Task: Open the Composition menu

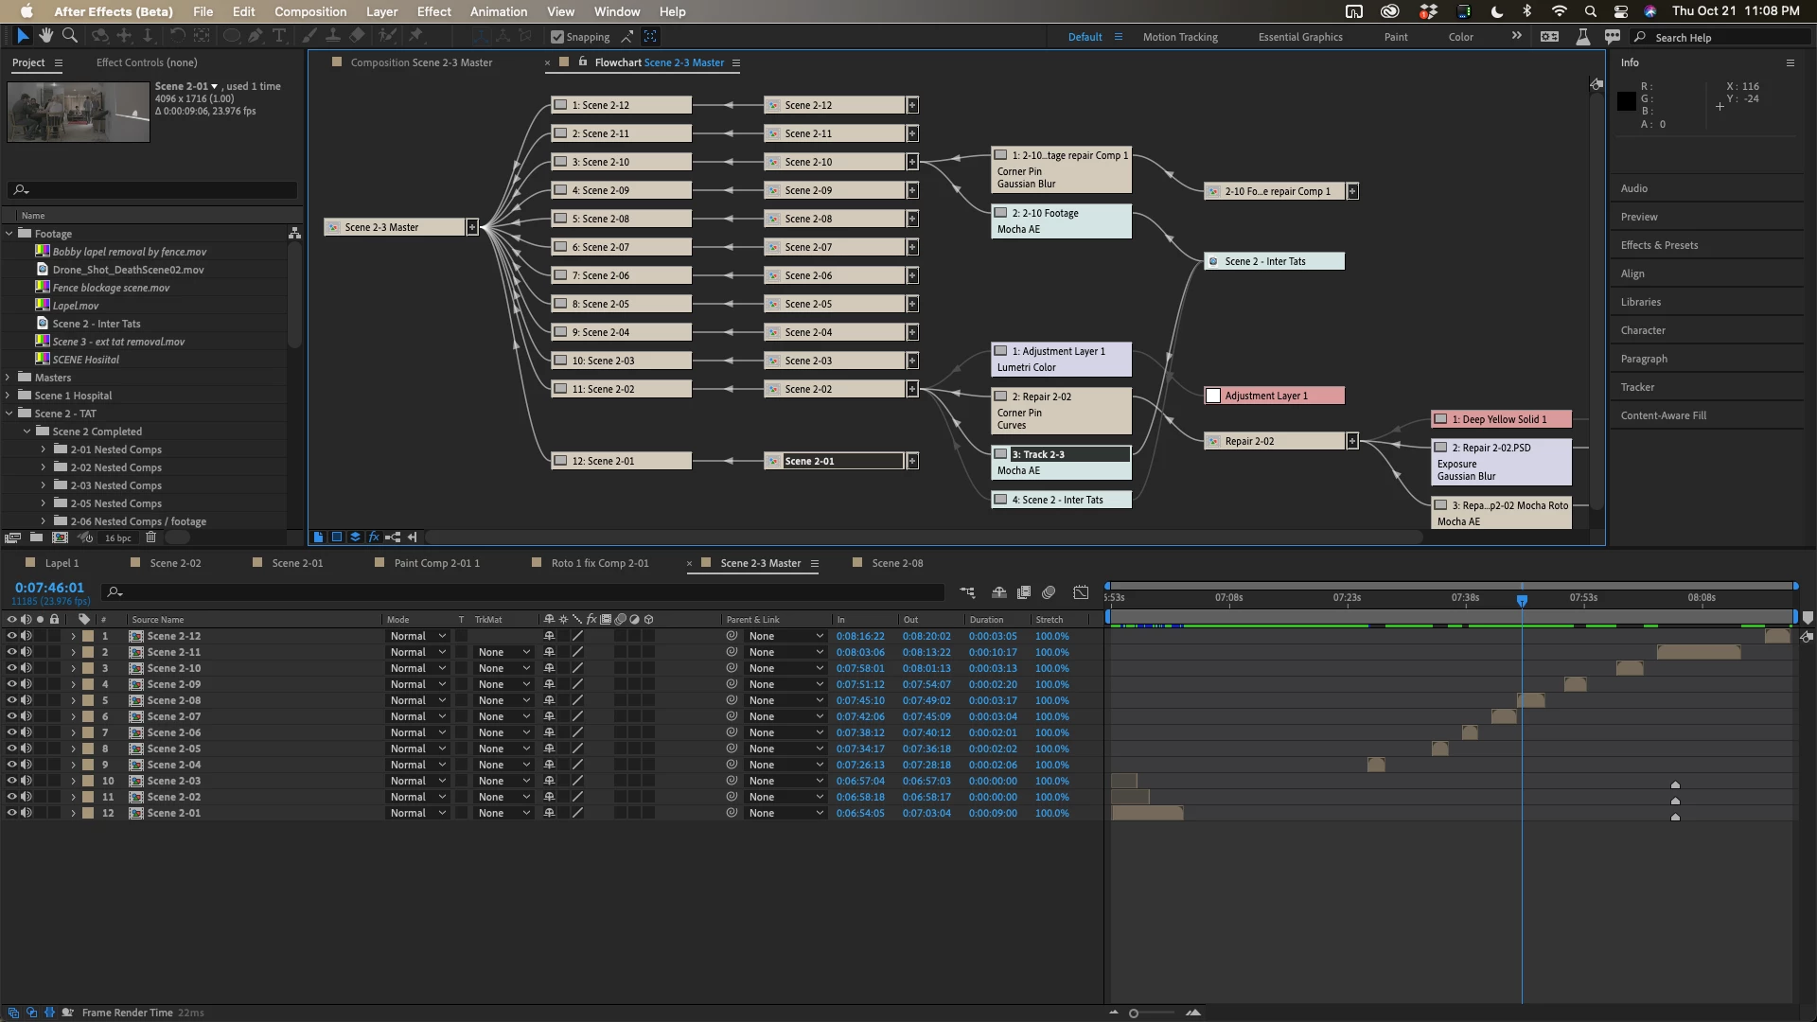Action: [310, 11]
